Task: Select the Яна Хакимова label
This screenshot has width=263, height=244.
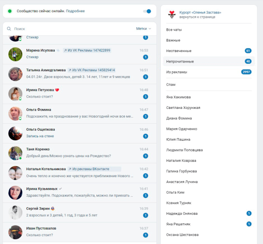Action: (178, 97)
